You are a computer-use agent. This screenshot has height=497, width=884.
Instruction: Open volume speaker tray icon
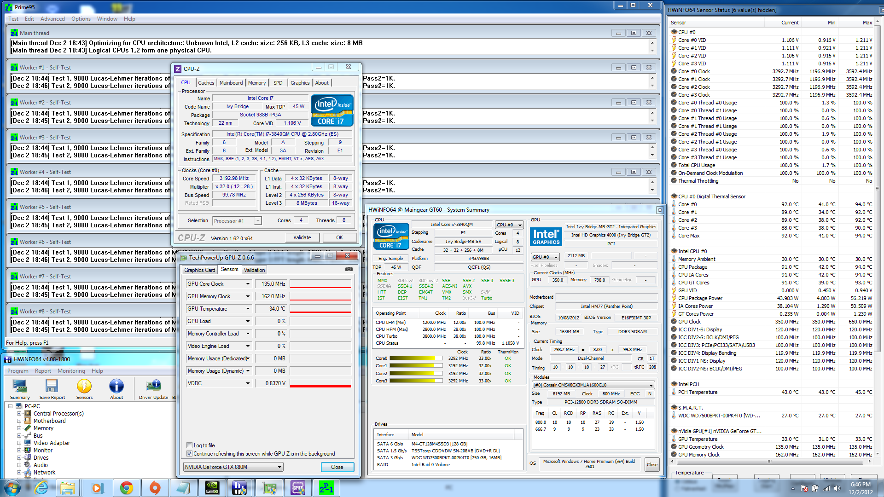pyautogui.click(x=837, y=488)
